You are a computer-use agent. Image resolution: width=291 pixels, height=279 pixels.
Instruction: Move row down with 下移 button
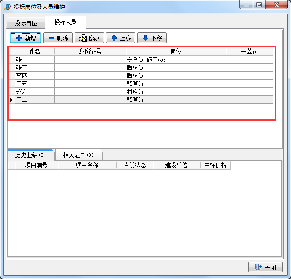[152, 38]
